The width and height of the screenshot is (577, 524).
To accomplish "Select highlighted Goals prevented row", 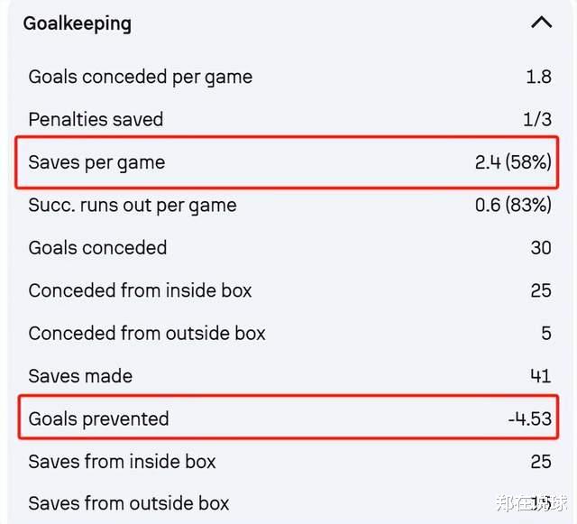I will [288, 418].
